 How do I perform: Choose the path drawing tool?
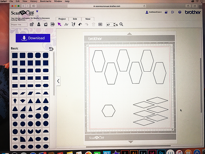tap(66, 24)
